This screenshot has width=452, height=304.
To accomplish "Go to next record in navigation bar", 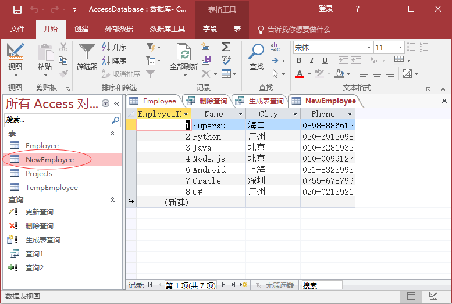I will (x=224, y=285).
